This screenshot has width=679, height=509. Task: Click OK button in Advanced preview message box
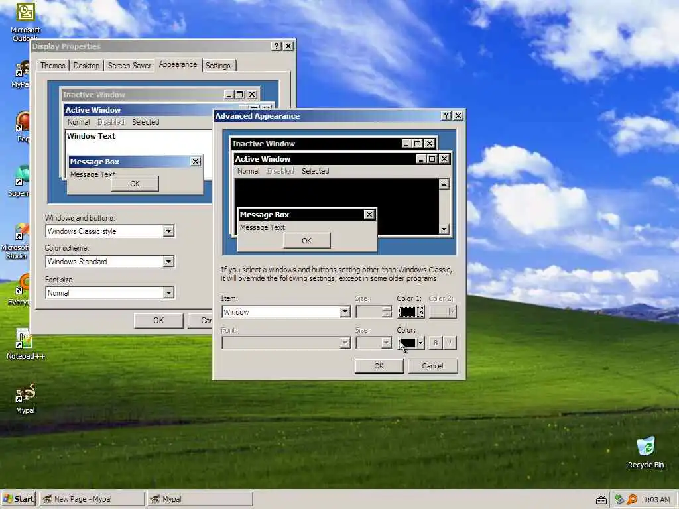(306, 241)
